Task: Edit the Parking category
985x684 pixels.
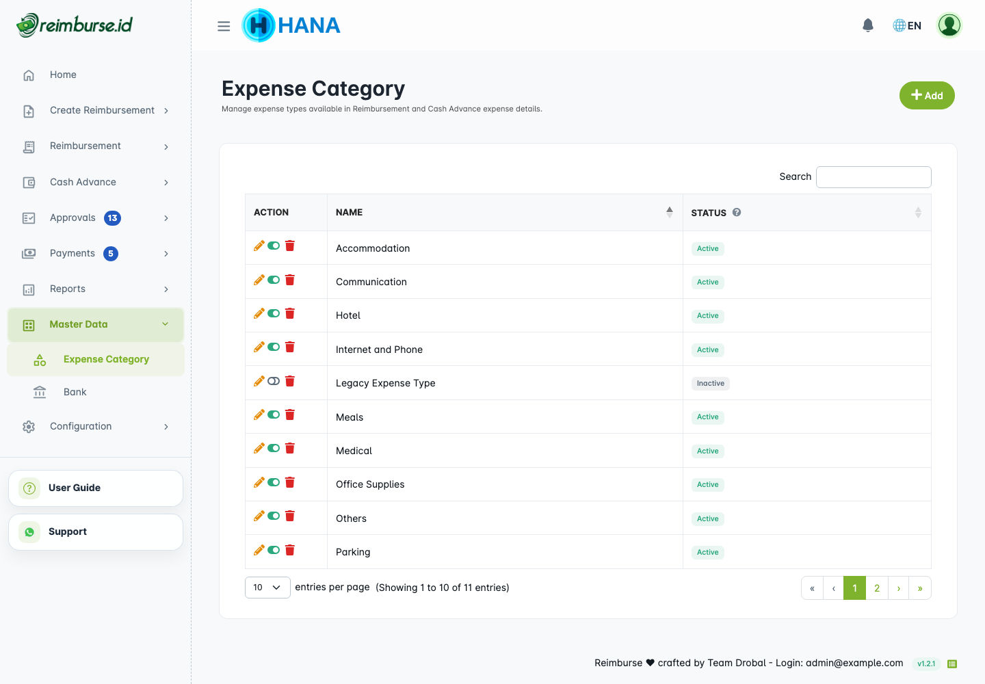Action: [259, 550]
